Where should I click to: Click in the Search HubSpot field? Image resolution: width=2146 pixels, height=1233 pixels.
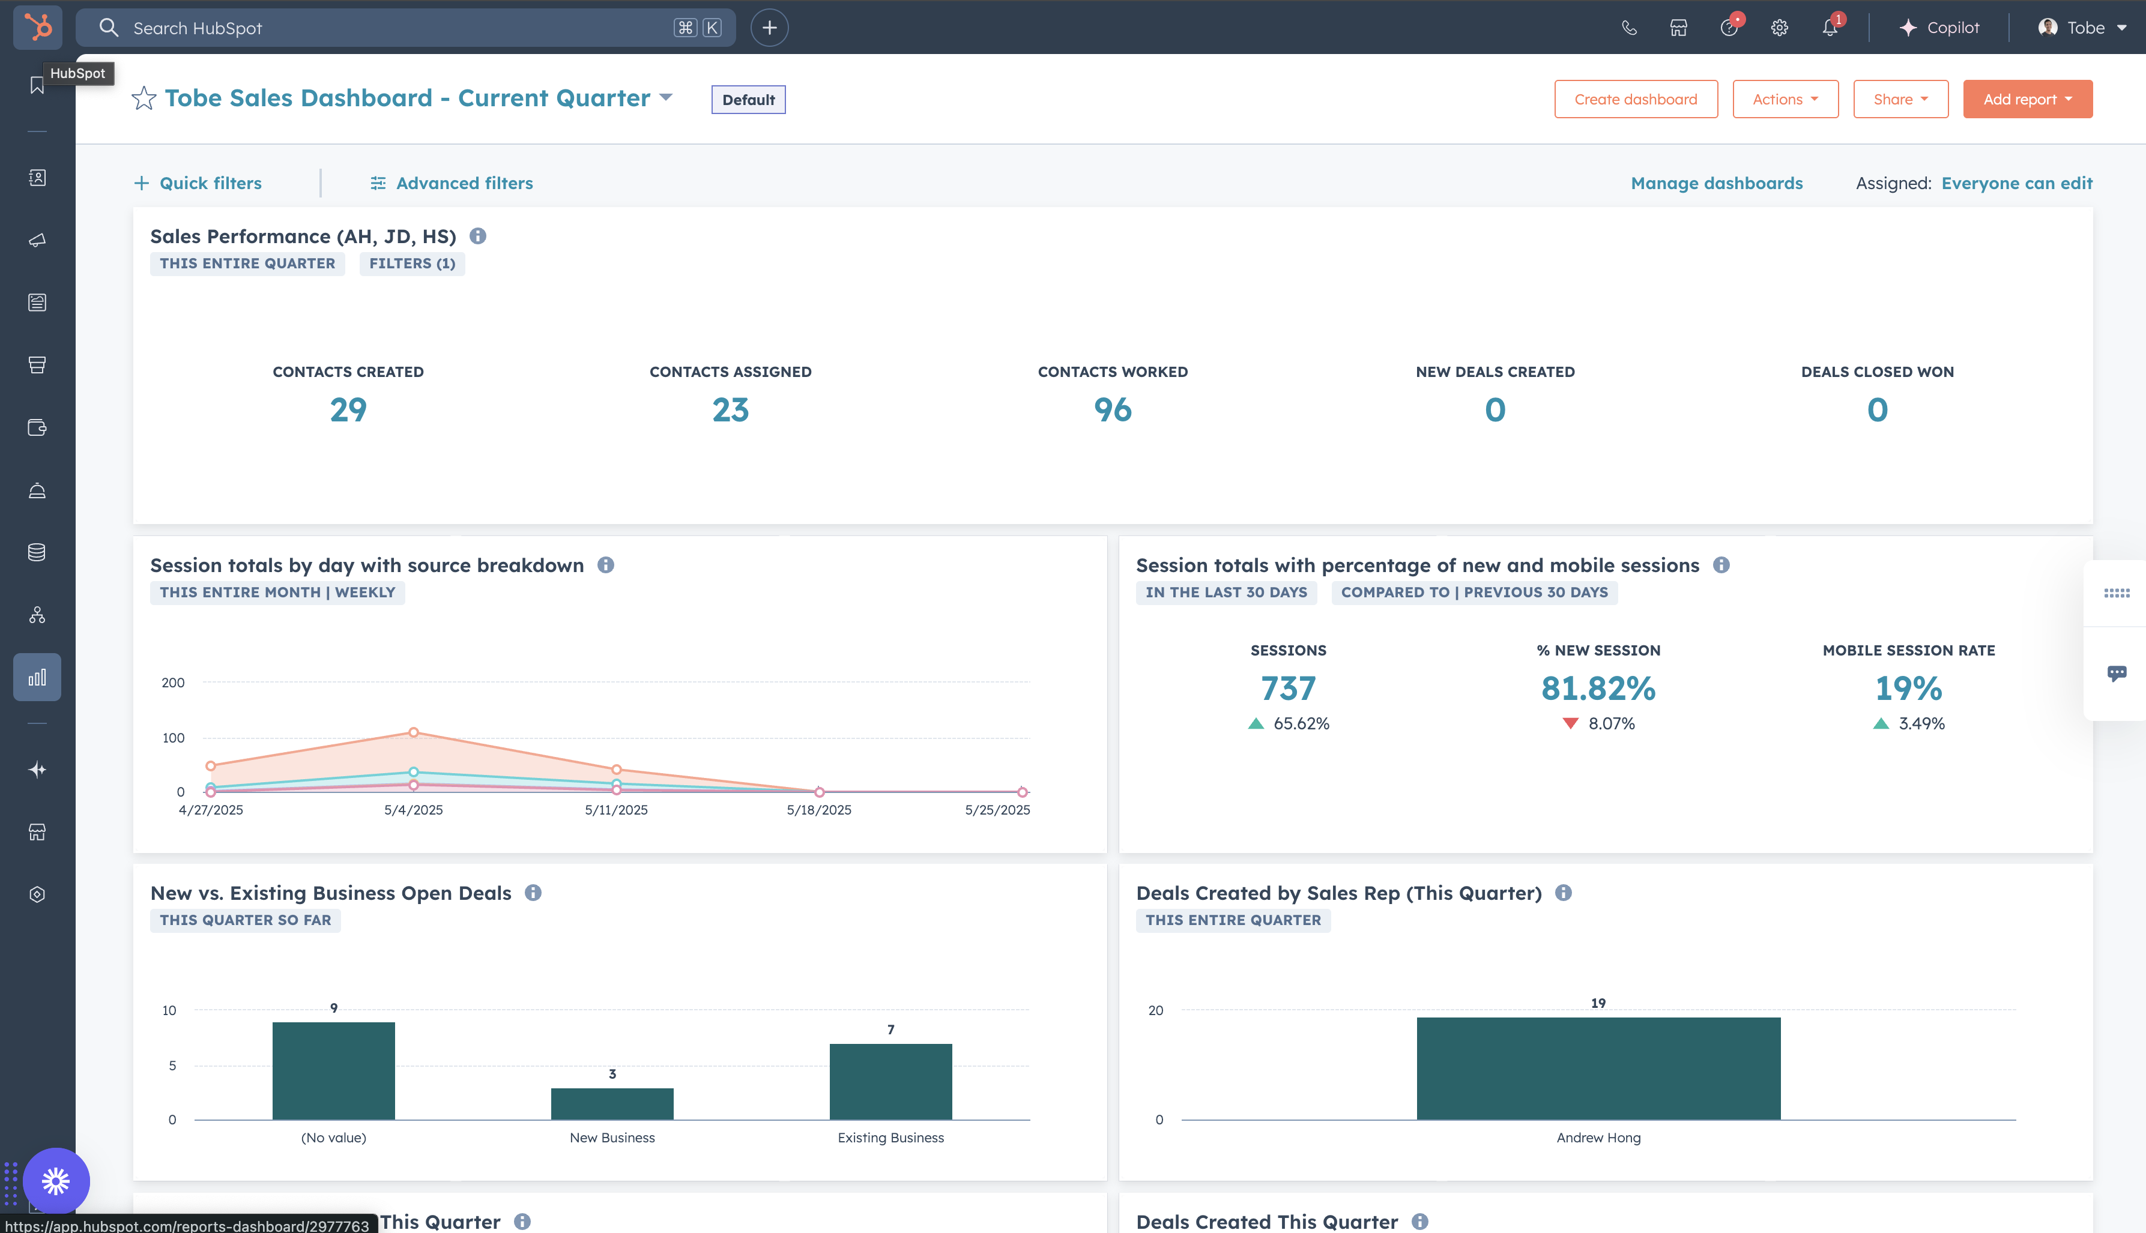click(406, 28)
